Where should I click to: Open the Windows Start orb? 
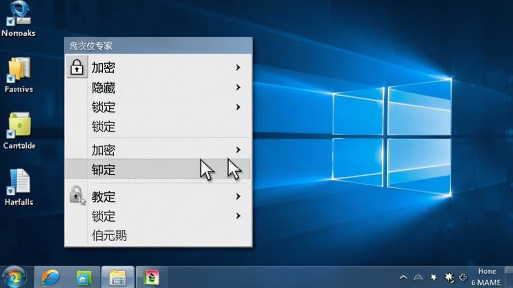tap(14, 277)
